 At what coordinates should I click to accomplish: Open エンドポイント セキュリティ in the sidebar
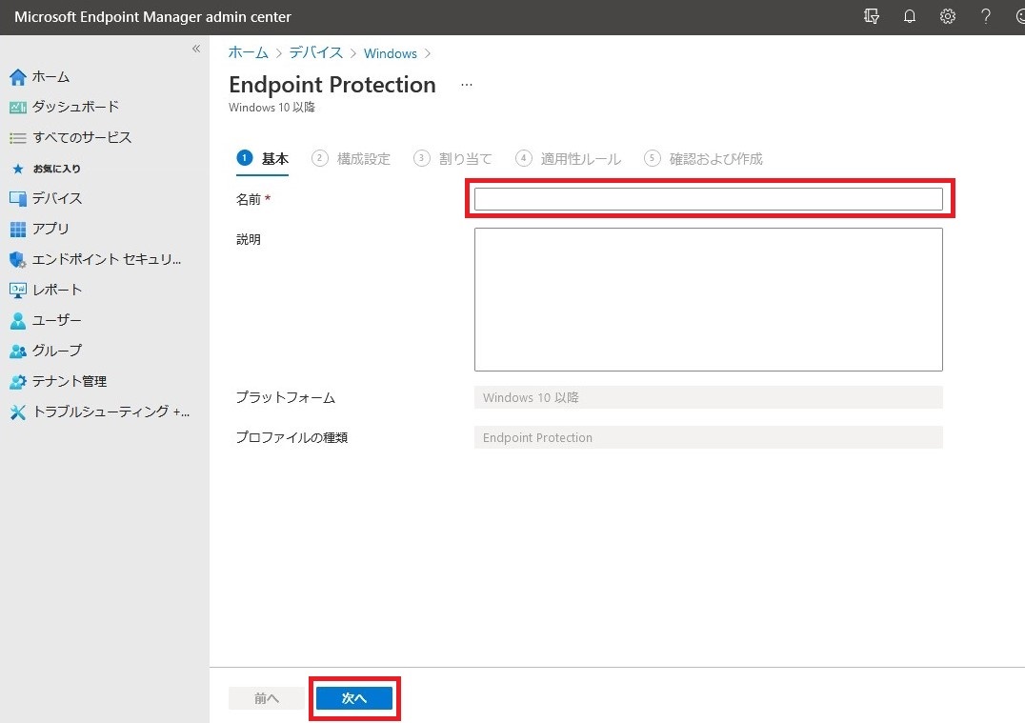108,259
